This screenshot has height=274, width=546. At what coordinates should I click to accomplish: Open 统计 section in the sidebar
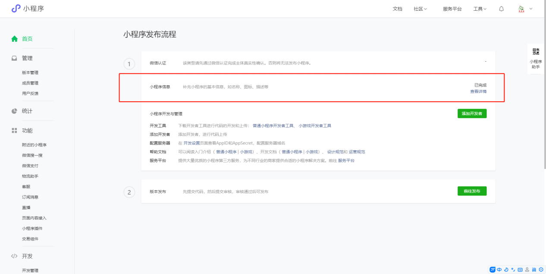(x=27, y=111)
